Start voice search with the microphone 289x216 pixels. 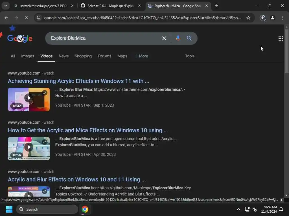pyautogui.click(x=178, y=38)
